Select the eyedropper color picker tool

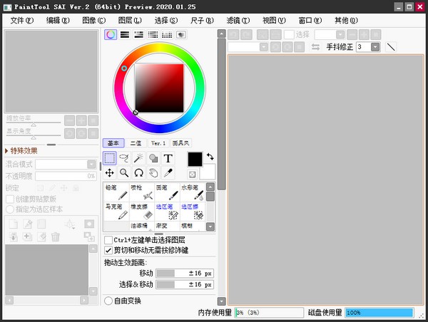pyautogui.click(x=168, y=172)
